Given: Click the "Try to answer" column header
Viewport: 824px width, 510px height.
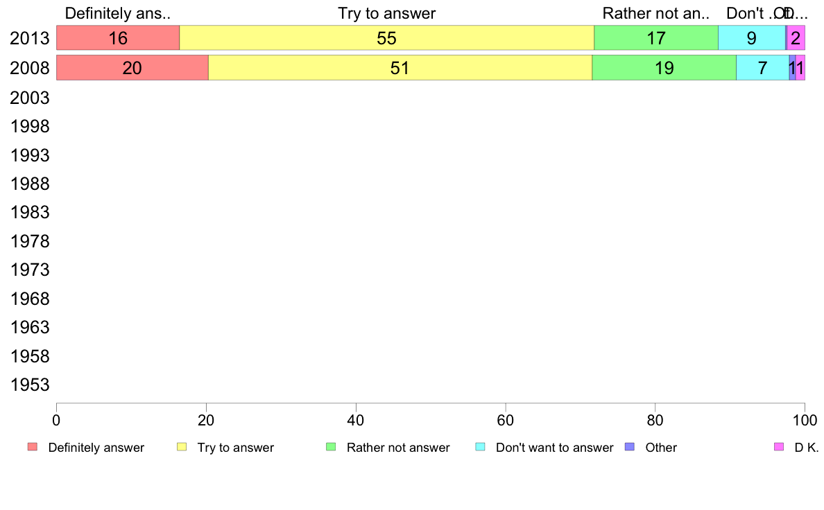Looking at the screenshot, I should pyautogui.click(x=386, y=13).
